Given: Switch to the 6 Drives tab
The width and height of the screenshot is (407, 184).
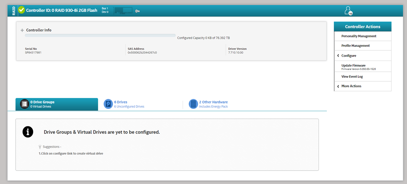Looking at the screenshot, I should tap(140, 104).
